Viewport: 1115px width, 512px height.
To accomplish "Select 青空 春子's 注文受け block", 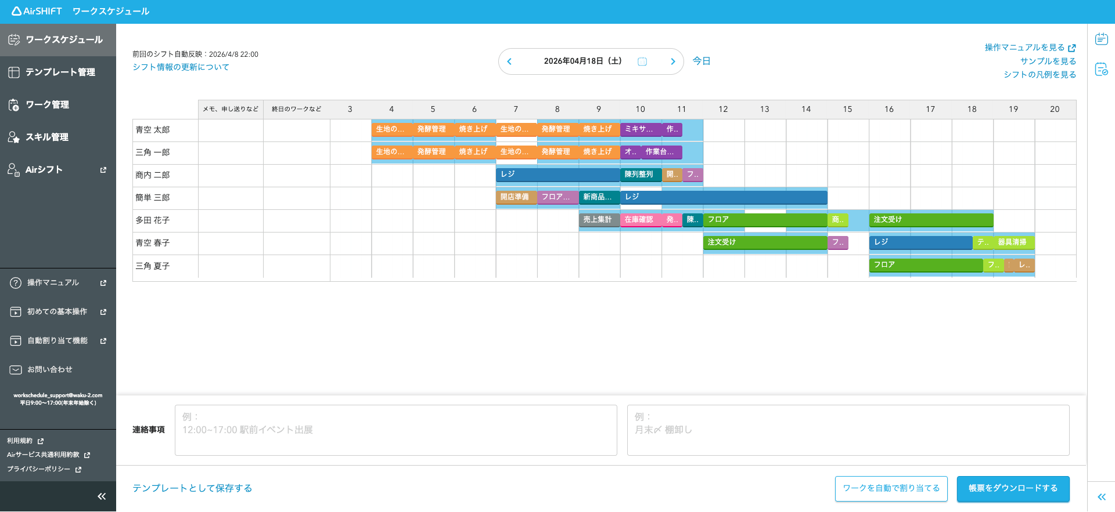I will [x=765, y=242].
